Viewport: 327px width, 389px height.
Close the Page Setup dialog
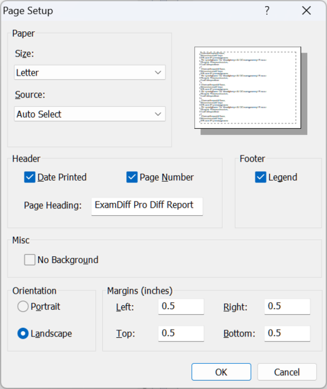(x=307, y=11)
